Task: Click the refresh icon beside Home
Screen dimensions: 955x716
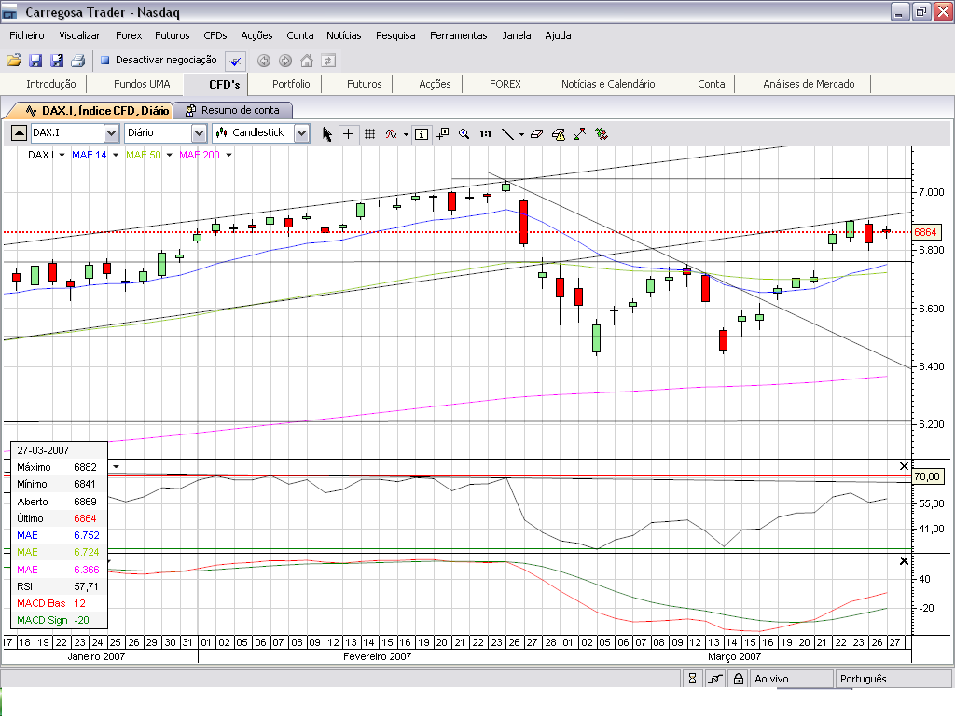Action: coord(328,61)
